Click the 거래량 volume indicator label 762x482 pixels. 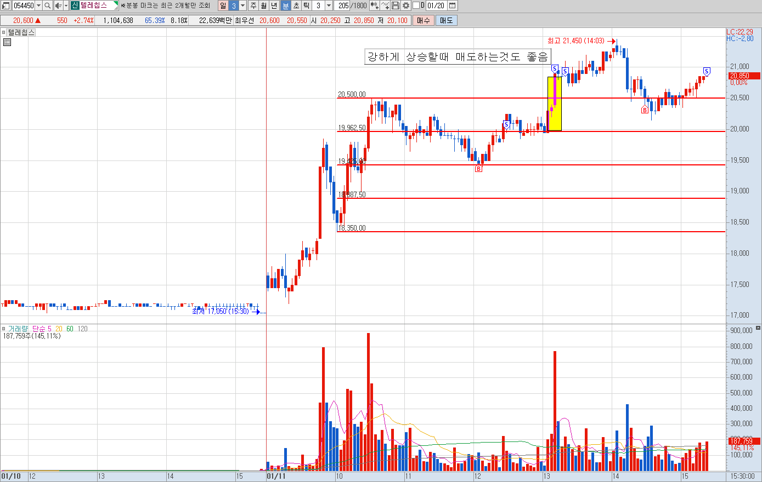(x=18, y=329)
